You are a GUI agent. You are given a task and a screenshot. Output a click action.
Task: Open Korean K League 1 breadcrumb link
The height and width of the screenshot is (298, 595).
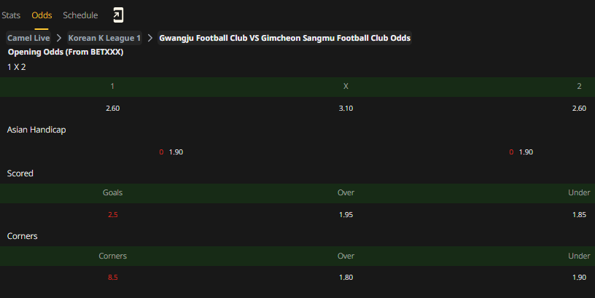click(104, 38)
